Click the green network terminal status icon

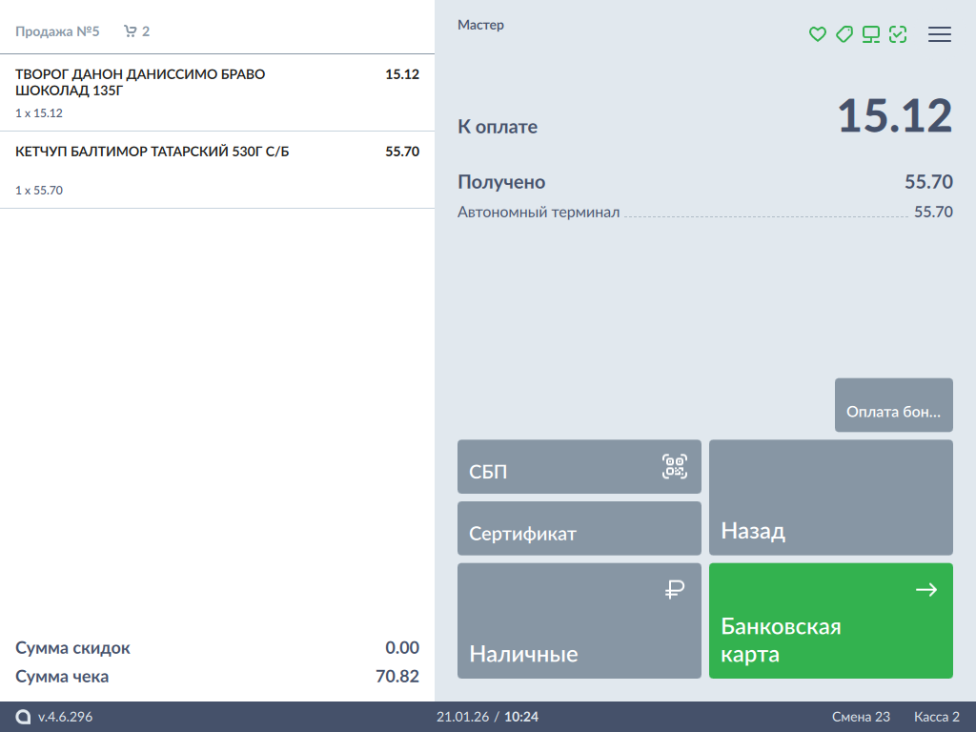(870, 34)
